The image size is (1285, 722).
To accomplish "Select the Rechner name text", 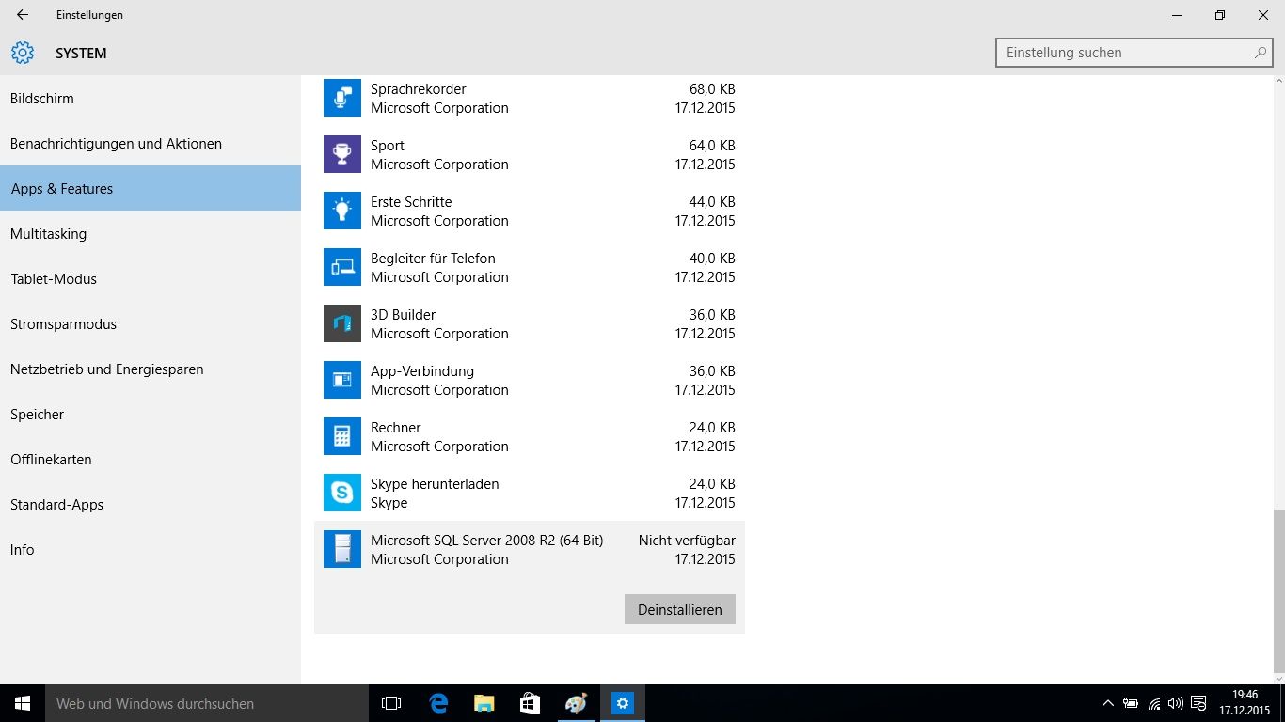I will coord(396,428).
